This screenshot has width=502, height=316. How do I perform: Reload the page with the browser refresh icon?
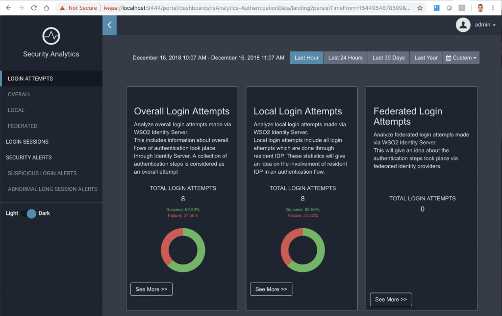[x=34, y=8]
